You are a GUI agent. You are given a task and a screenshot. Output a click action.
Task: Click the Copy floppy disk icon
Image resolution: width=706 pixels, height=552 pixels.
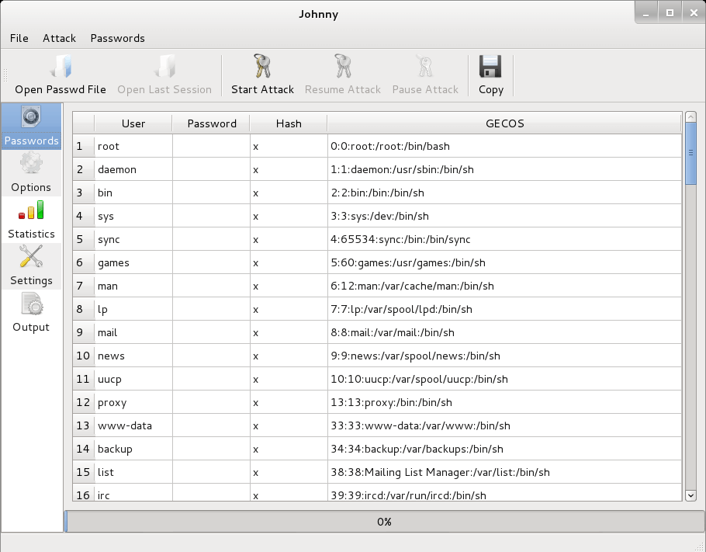point(490,68)
